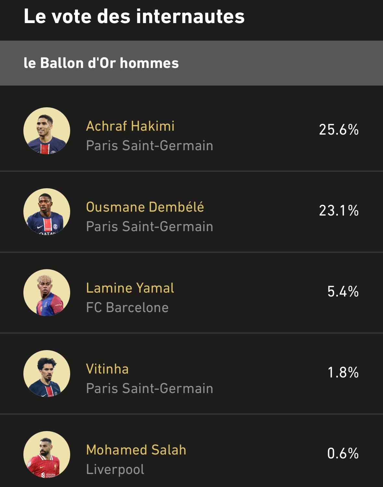Select the 25.6% vote result
Screen dimensions: 383x487
pos(339,130)
